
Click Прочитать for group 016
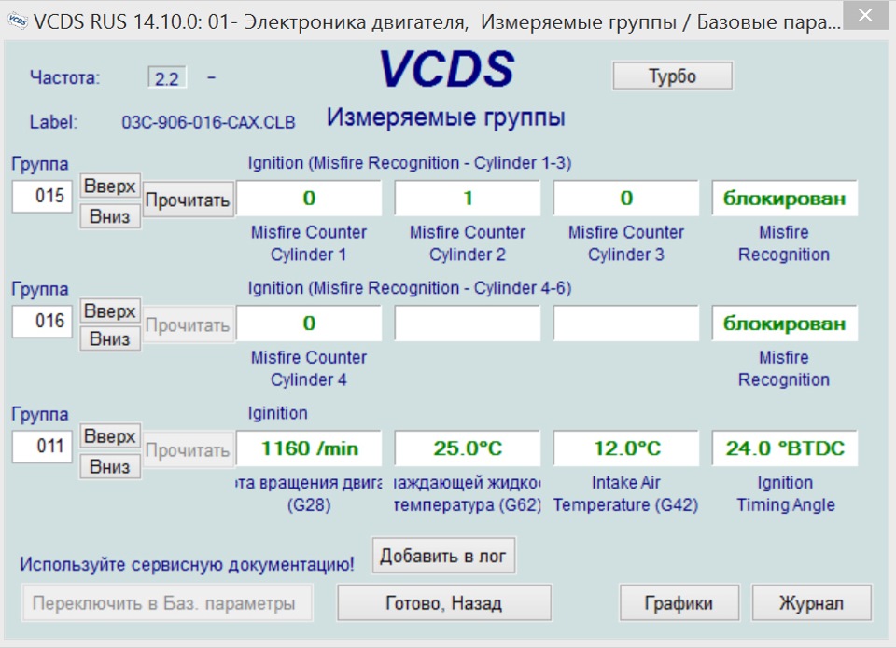[x=188, y=324]
